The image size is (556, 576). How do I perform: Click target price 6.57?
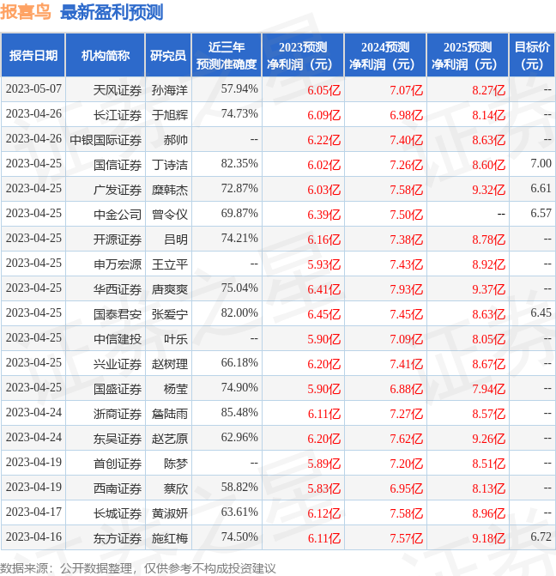pos(541,214)
